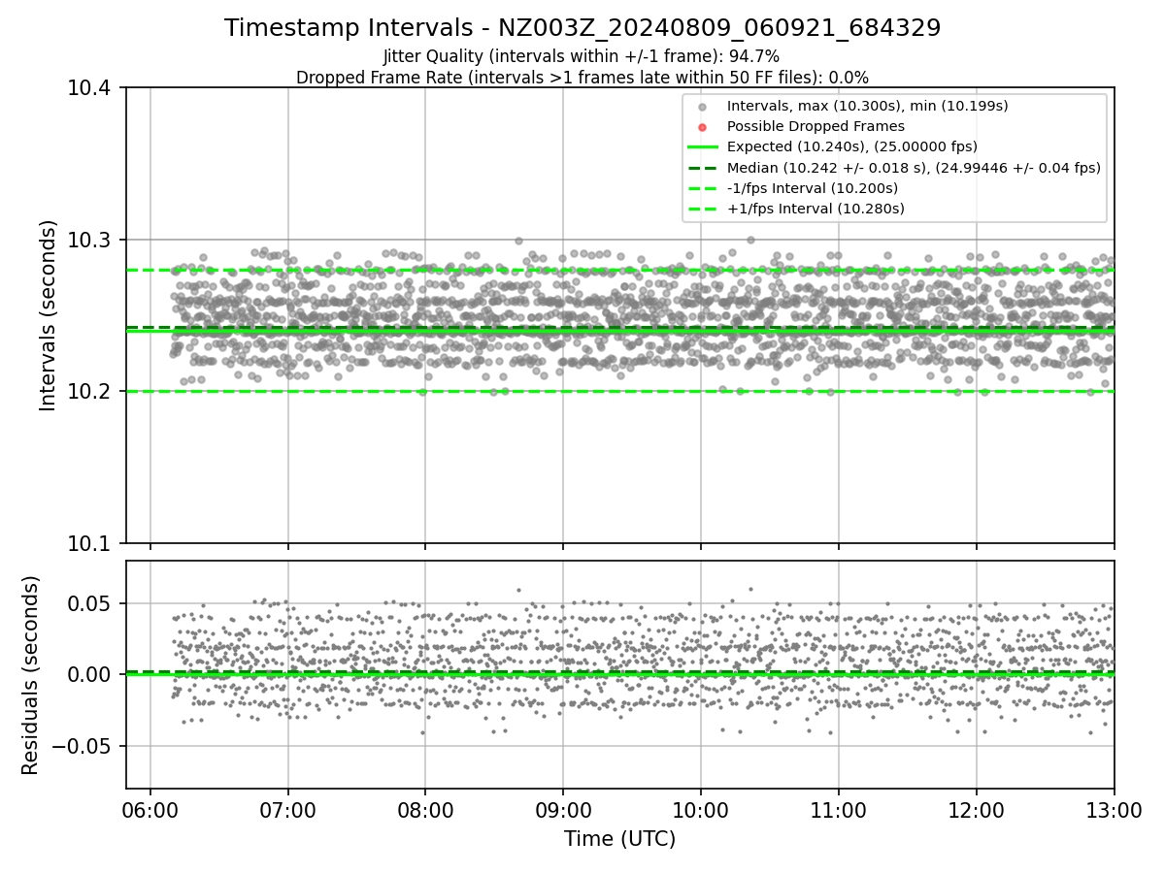Click the solid green line sample for Expected

click(x=703, y=147)
